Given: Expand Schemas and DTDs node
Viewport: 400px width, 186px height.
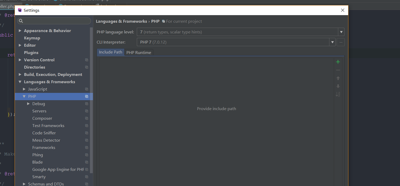Looking at the screenshot, I should pyautogui.click(x=24, y=184).
